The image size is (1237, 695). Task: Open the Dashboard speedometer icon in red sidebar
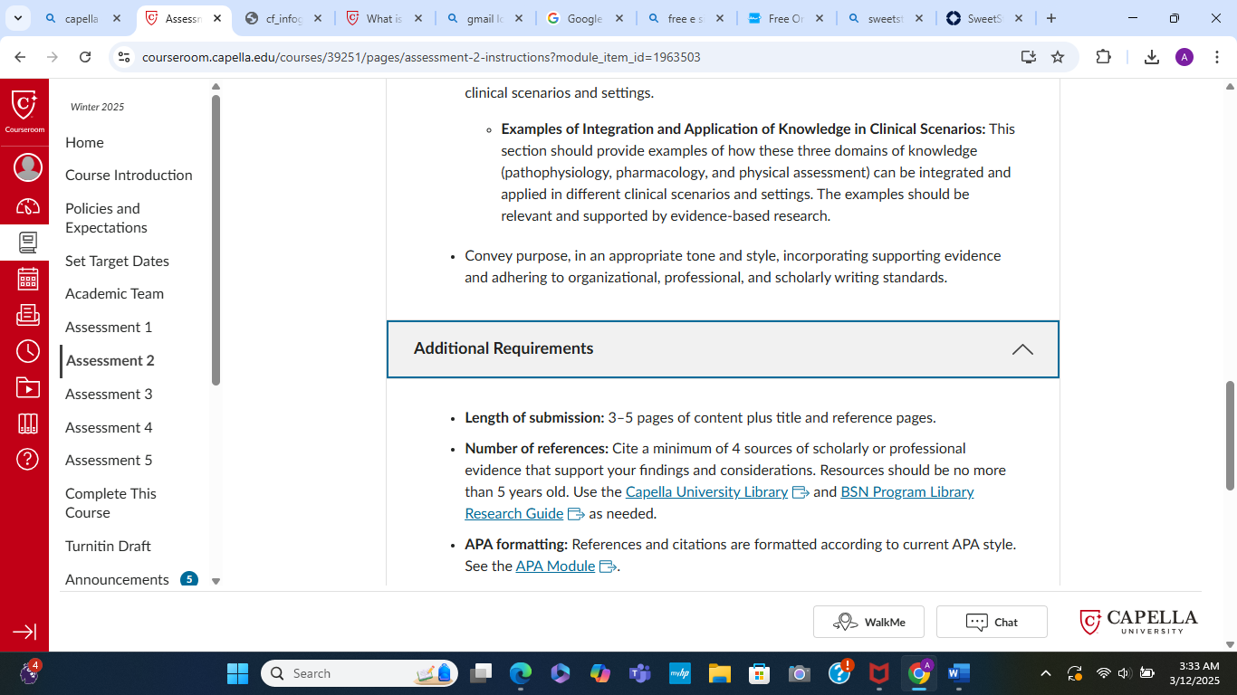(x=28, y=206)
